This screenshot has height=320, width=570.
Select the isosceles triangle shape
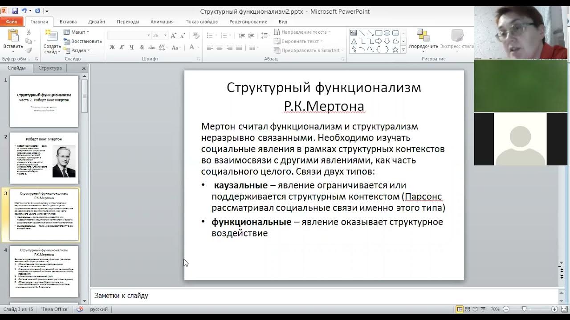tap(354, 41)
